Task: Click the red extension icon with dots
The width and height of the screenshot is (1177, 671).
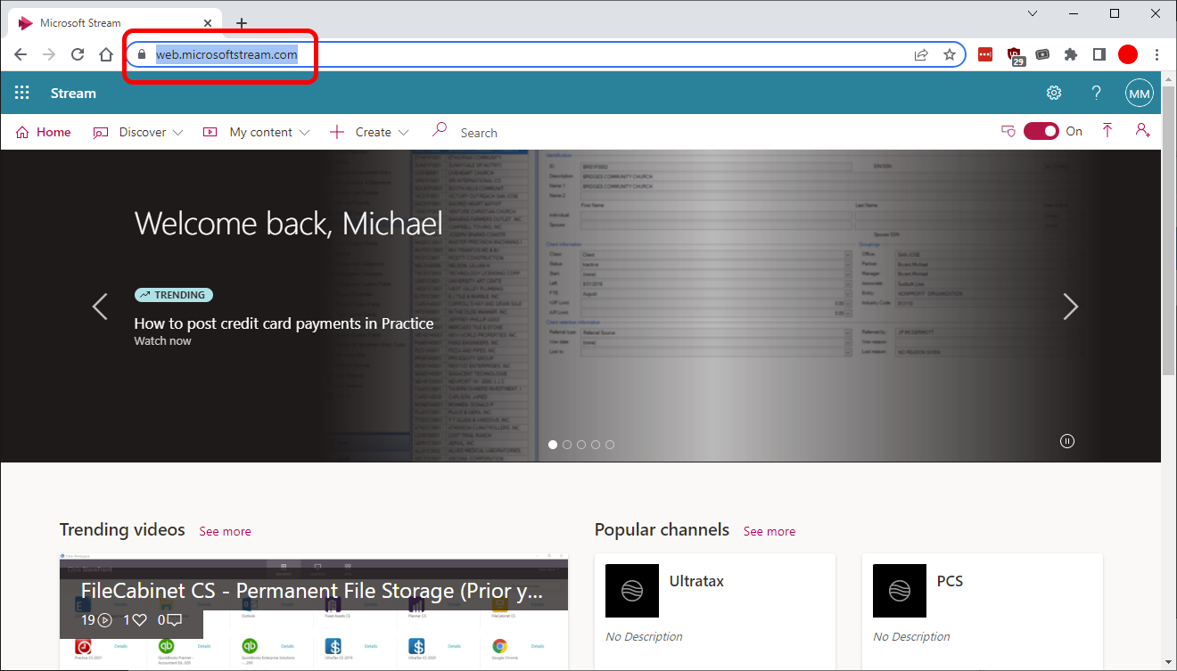Action: coord(985,54)
